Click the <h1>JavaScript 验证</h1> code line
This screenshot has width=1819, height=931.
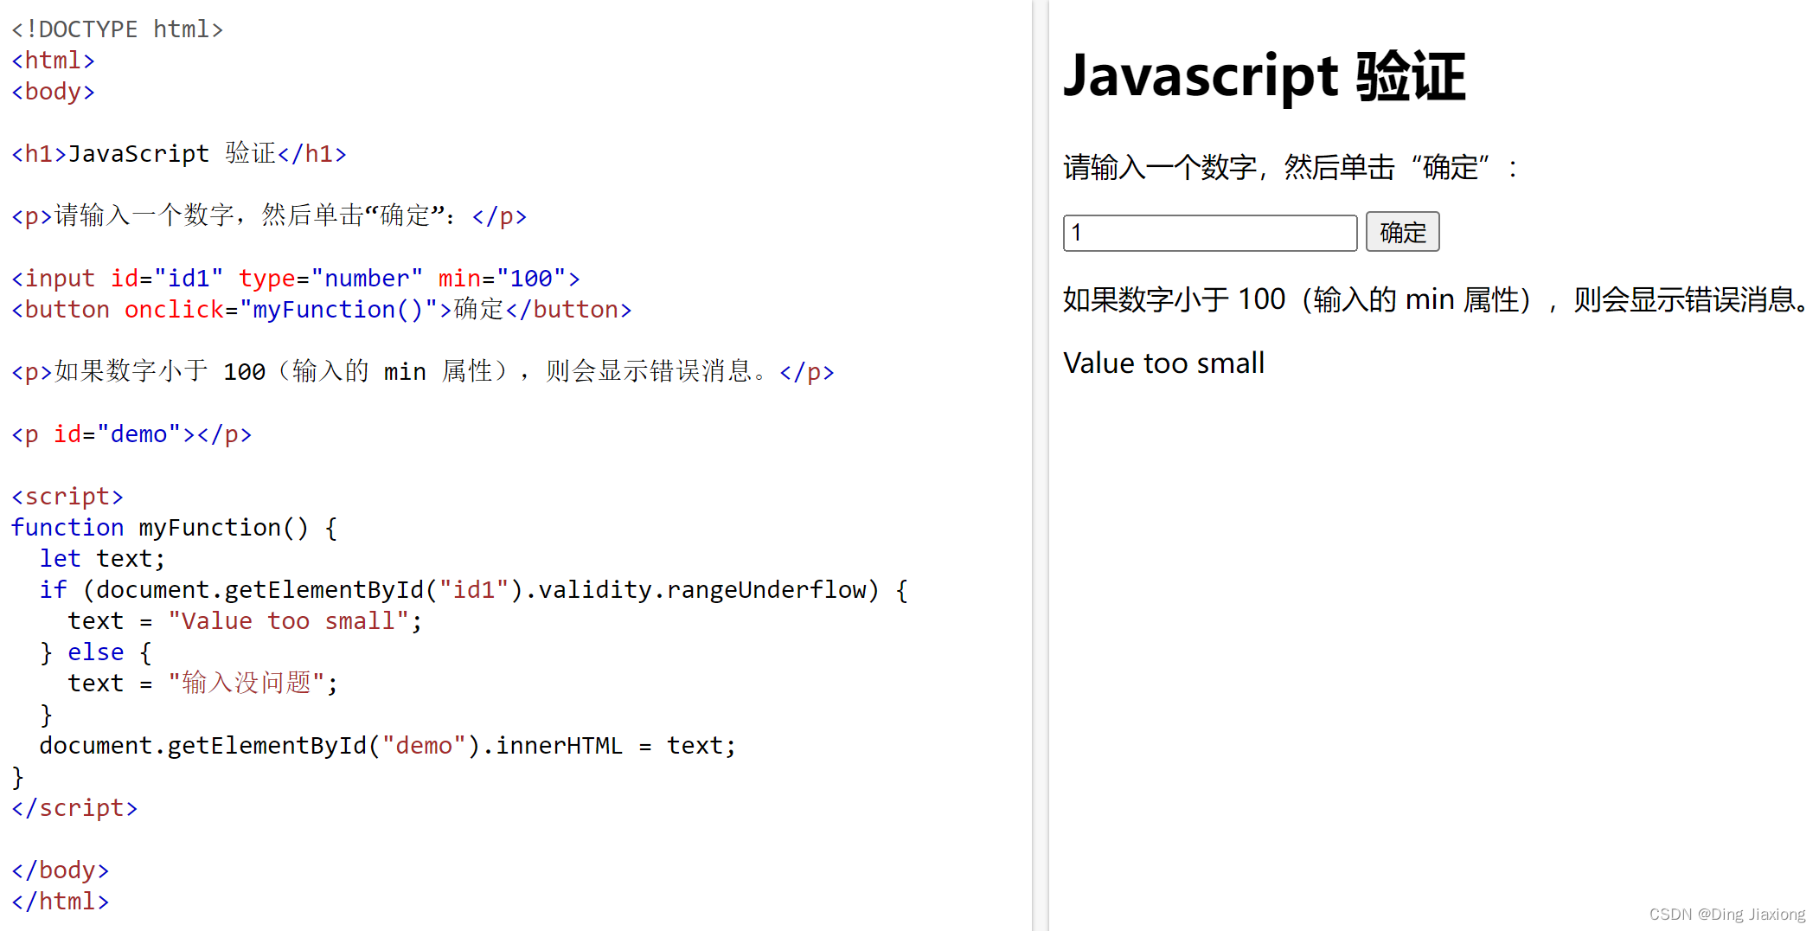tap(178, 154)
